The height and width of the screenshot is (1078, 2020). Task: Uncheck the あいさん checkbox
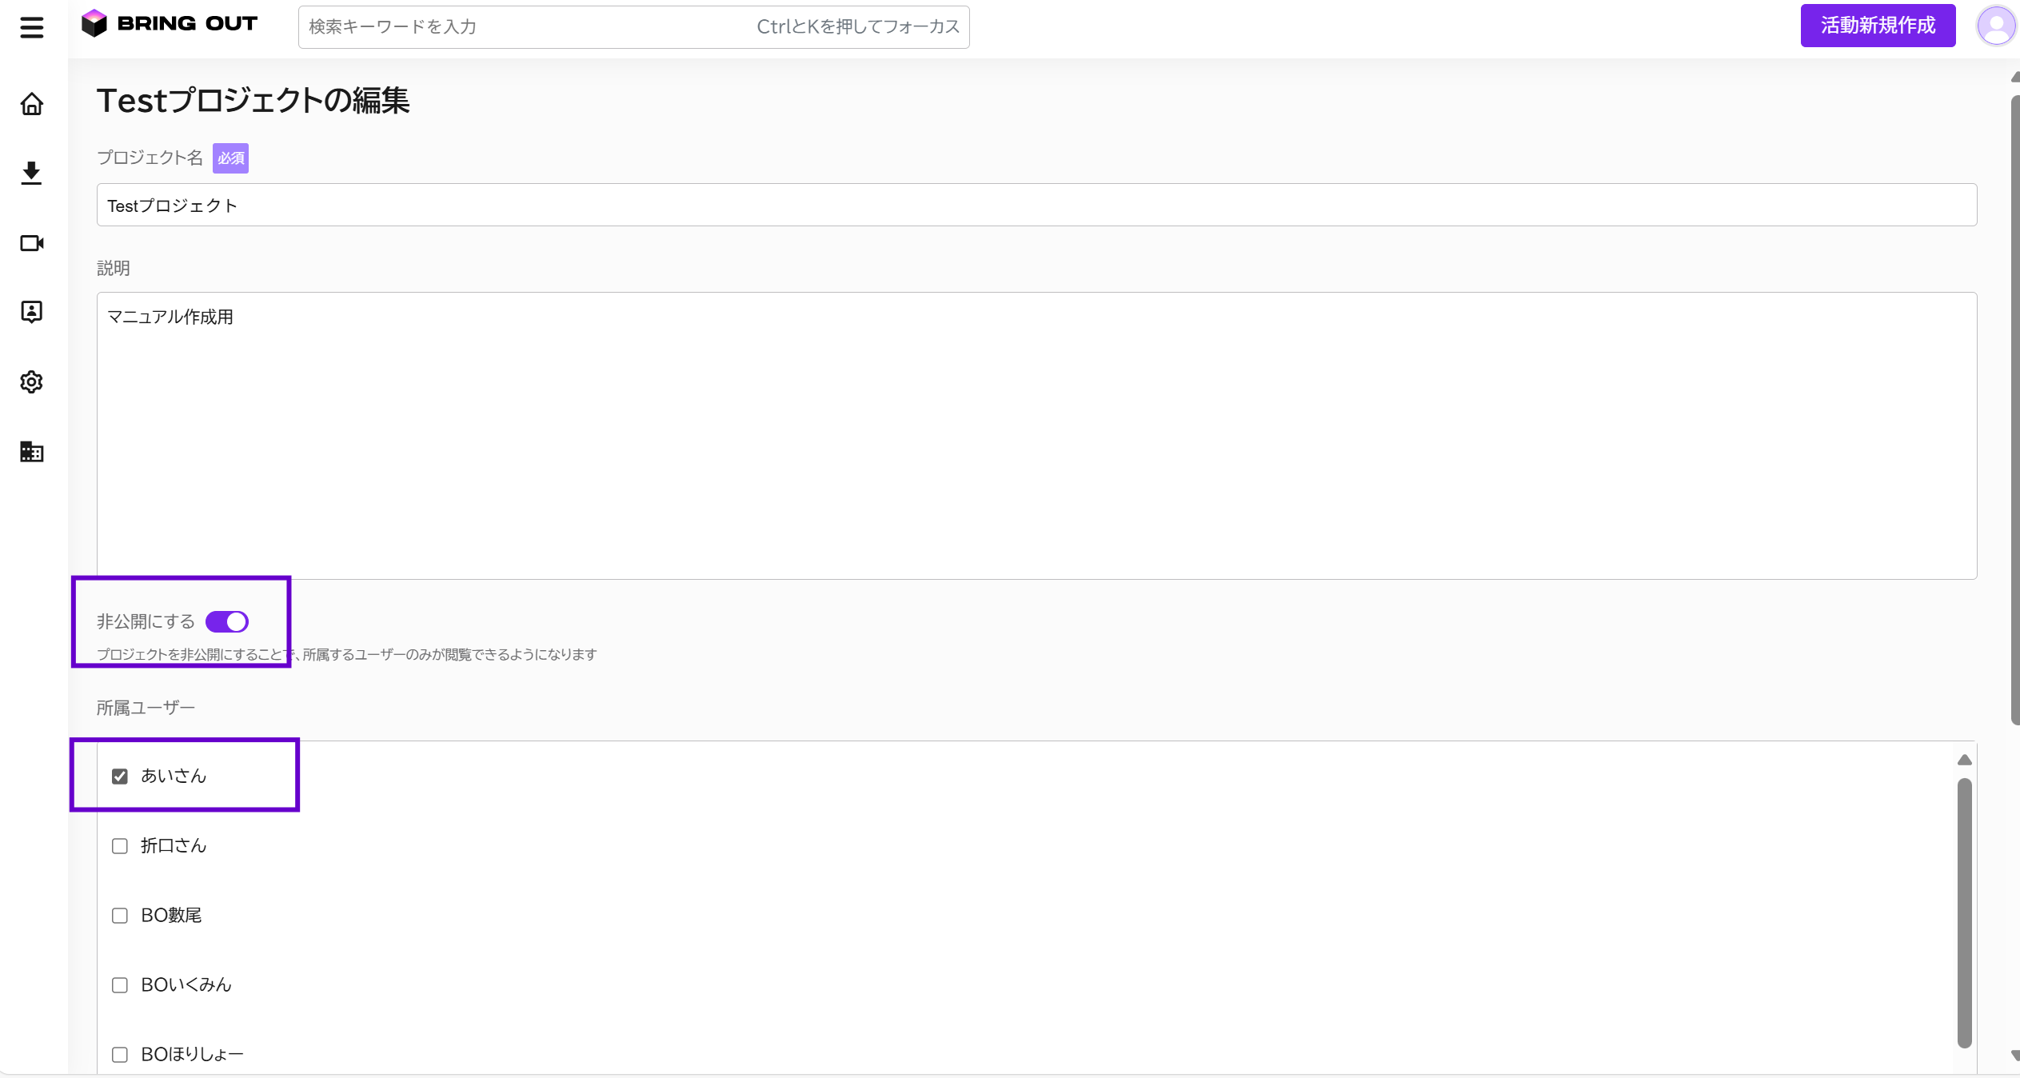point(120,777)
